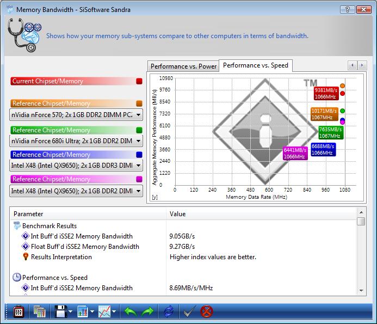This screenshot has height=324, width=377.
Task: Click the lightbulb Results Interpretation icon
Action: coord(26,256)
